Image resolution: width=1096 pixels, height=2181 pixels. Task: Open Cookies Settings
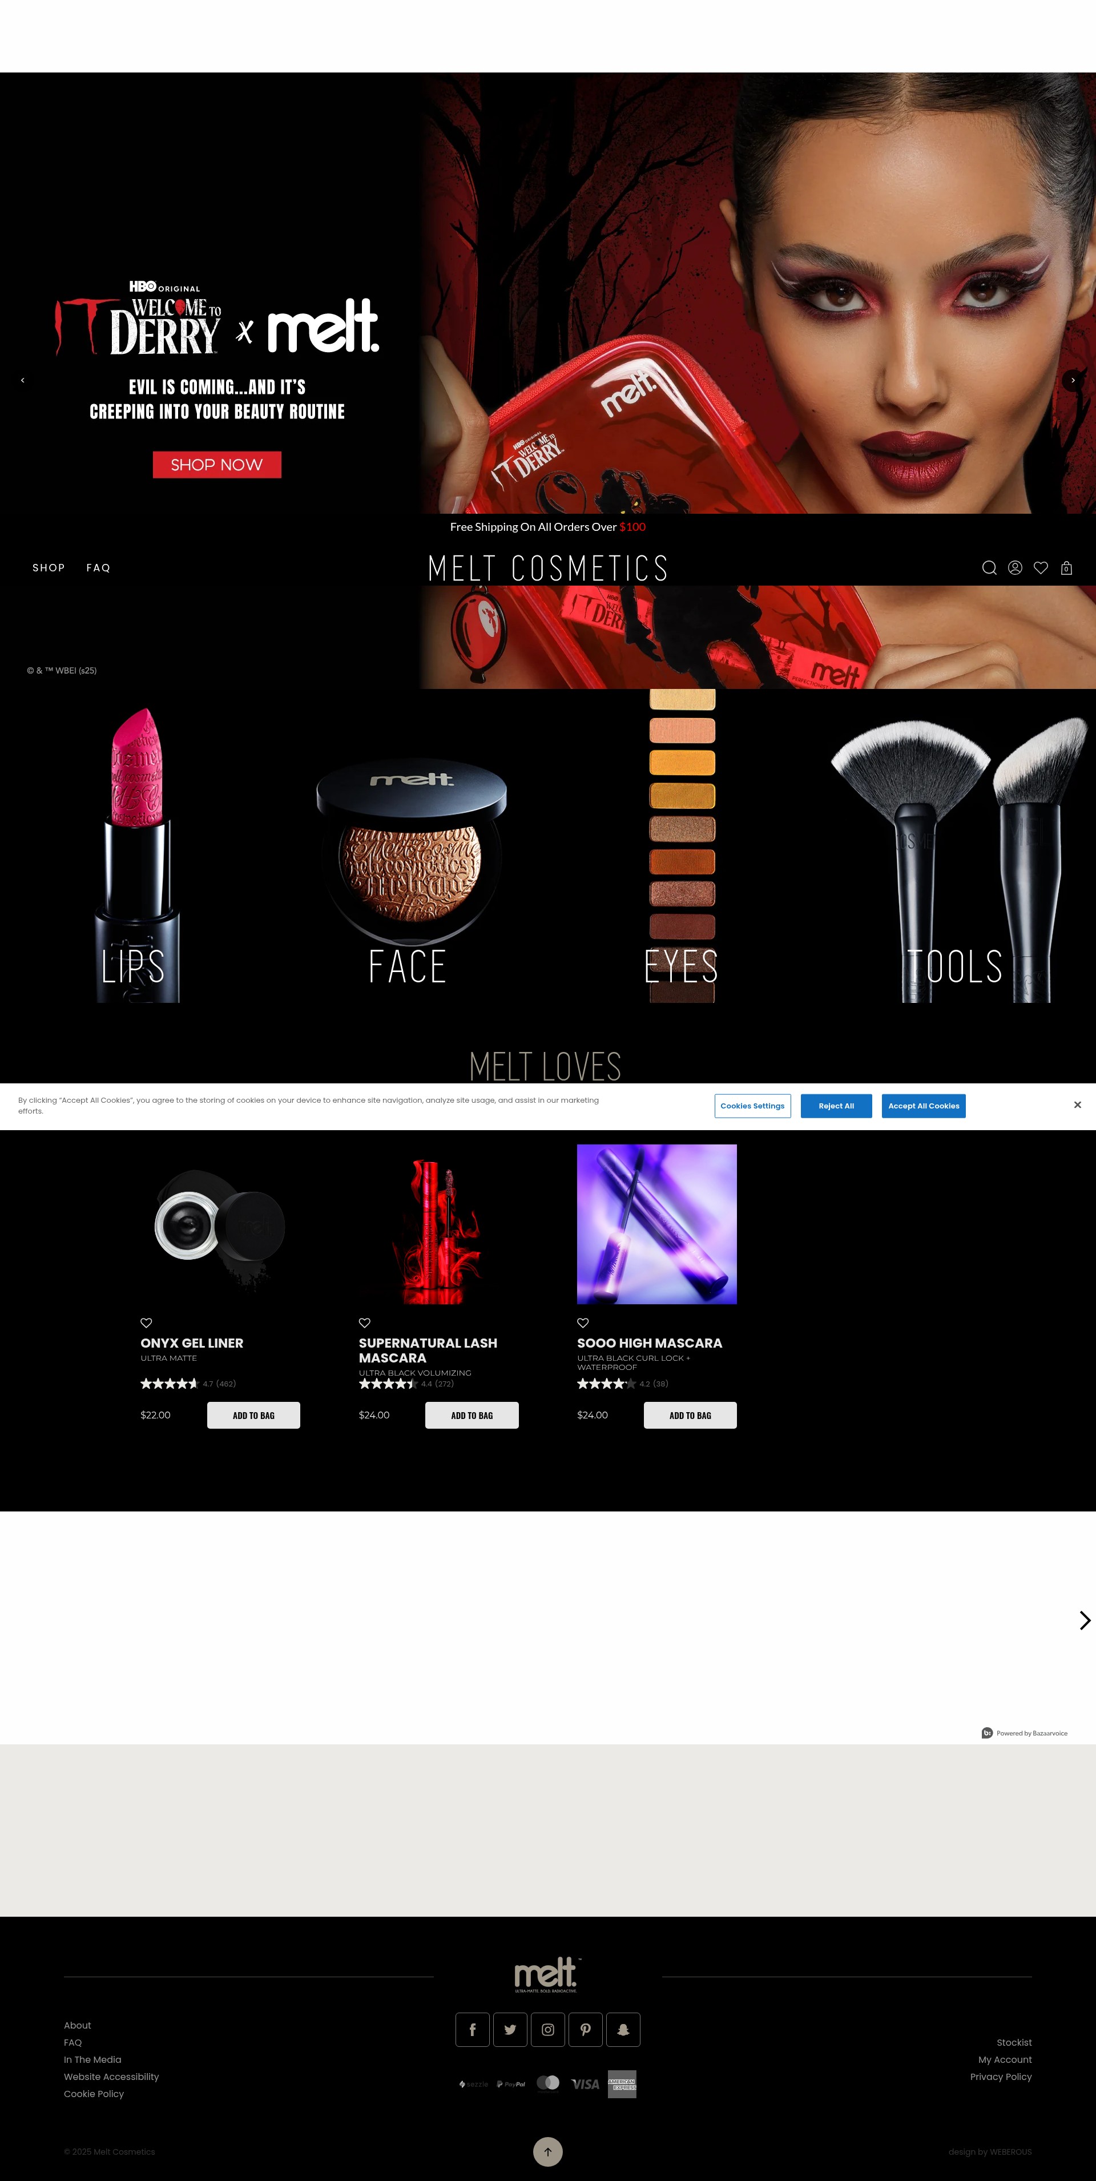coord(752,1106)
